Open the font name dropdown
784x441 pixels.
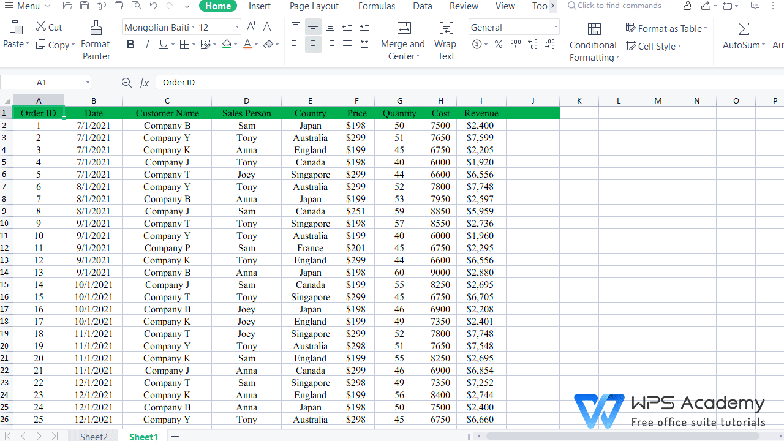192,27
